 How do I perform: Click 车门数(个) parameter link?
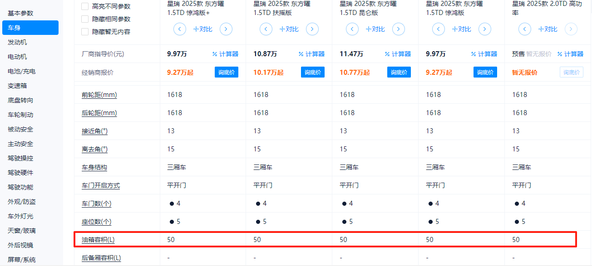click(96, 203)
